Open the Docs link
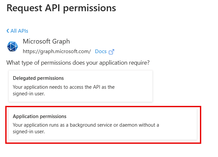Image resolution: width=218 pixels, height=157 pixels. click(x=101, y=51)
